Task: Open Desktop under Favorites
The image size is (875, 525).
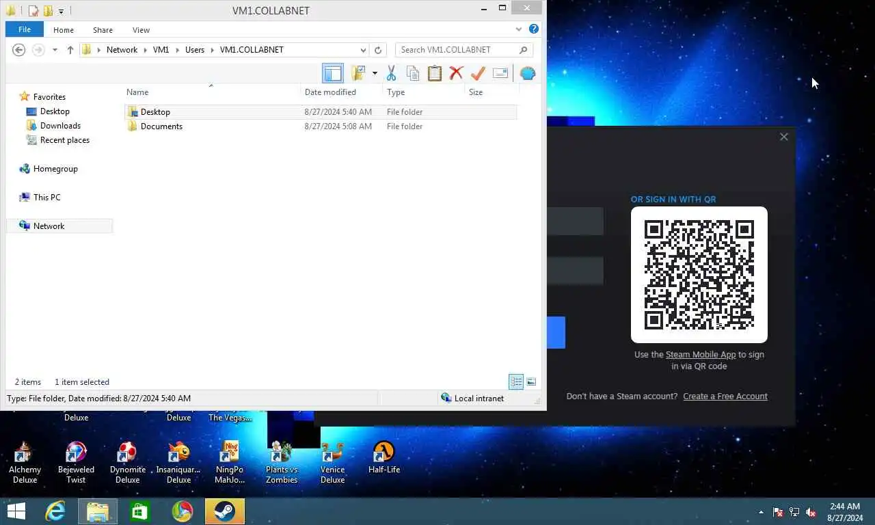Action: [55, 111]
